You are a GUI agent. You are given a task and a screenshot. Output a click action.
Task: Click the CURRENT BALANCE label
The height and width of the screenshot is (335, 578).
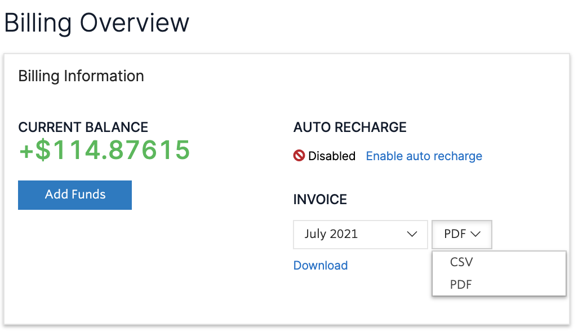(83, 127)
